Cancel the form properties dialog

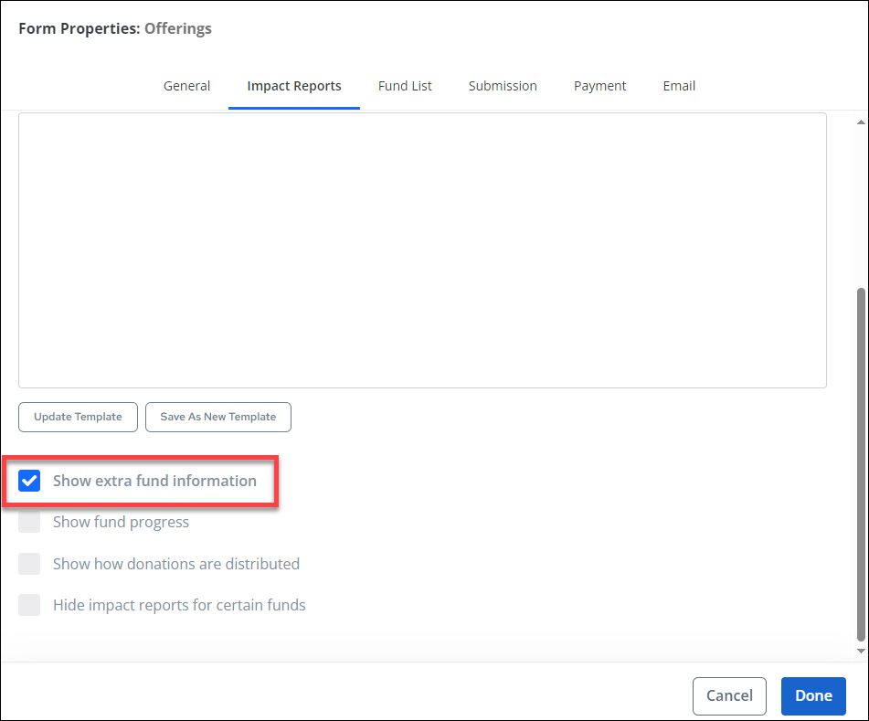(x=729, y=695)
